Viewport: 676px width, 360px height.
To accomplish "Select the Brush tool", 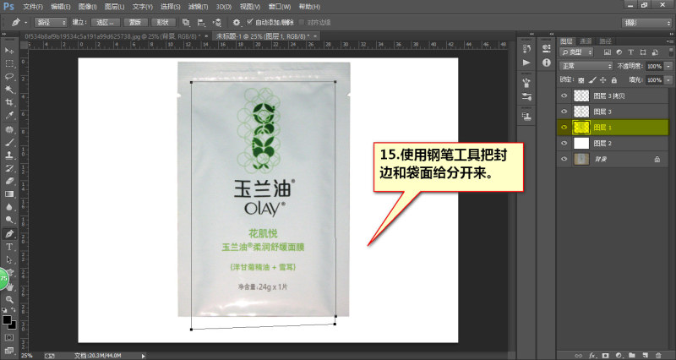I will [9, 142].
